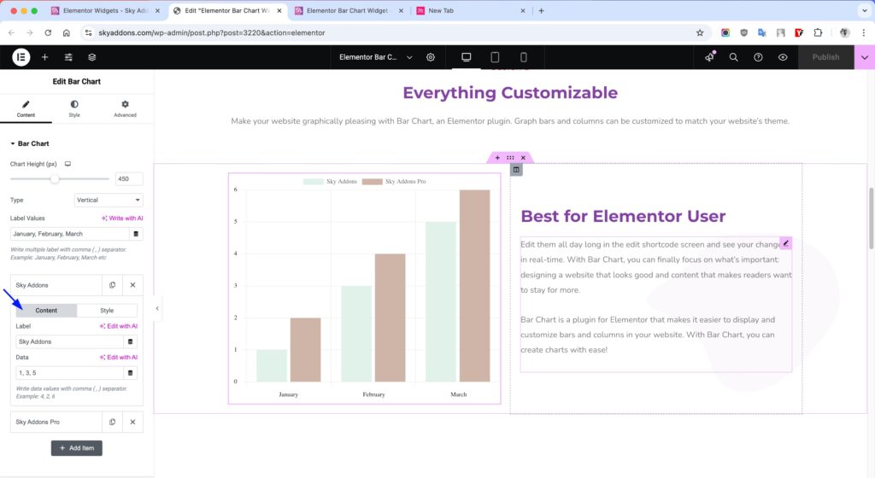Collapse the Sky Addons repeater item
The height and width of the screenshot is (478, 875).
[x=56, y=285]
